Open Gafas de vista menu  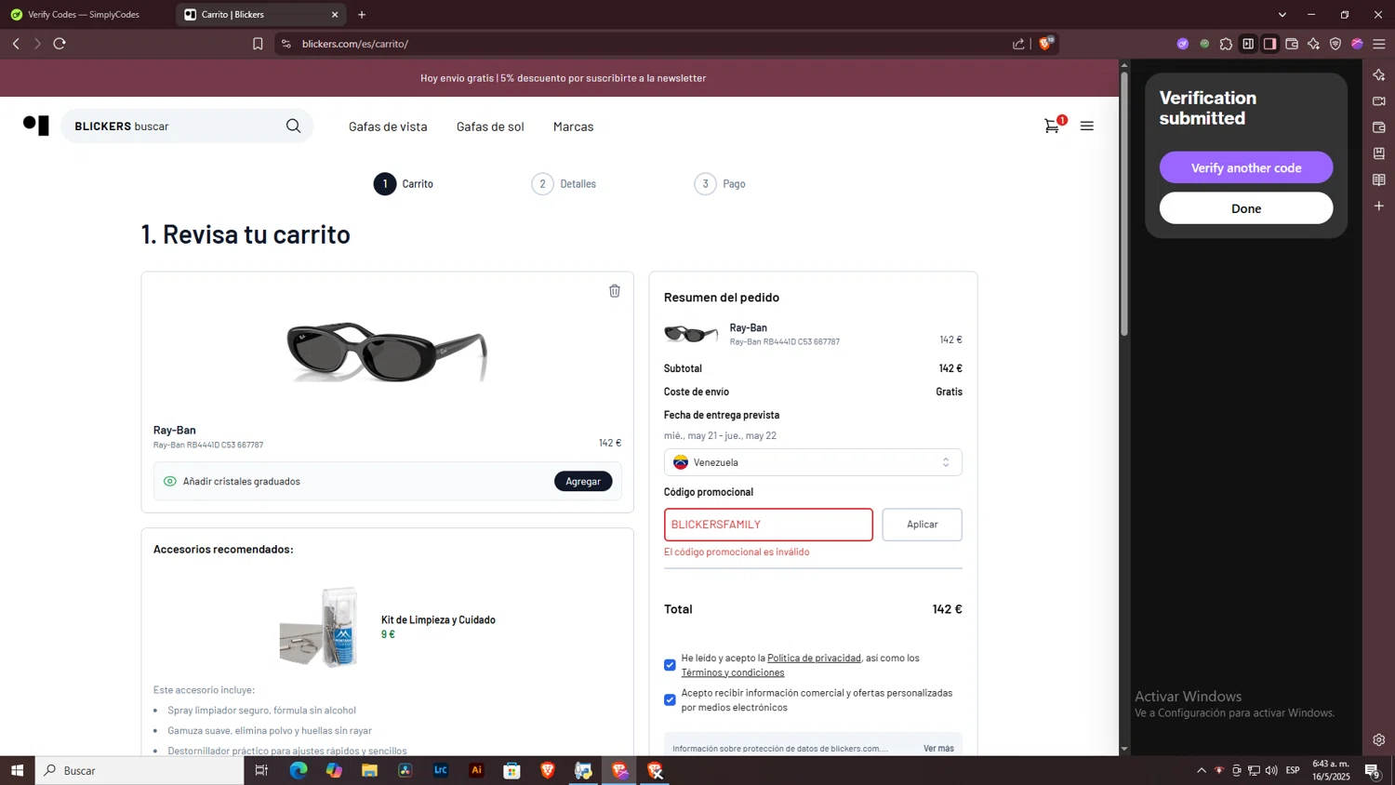pyautogui.click(x=388, y=126)
